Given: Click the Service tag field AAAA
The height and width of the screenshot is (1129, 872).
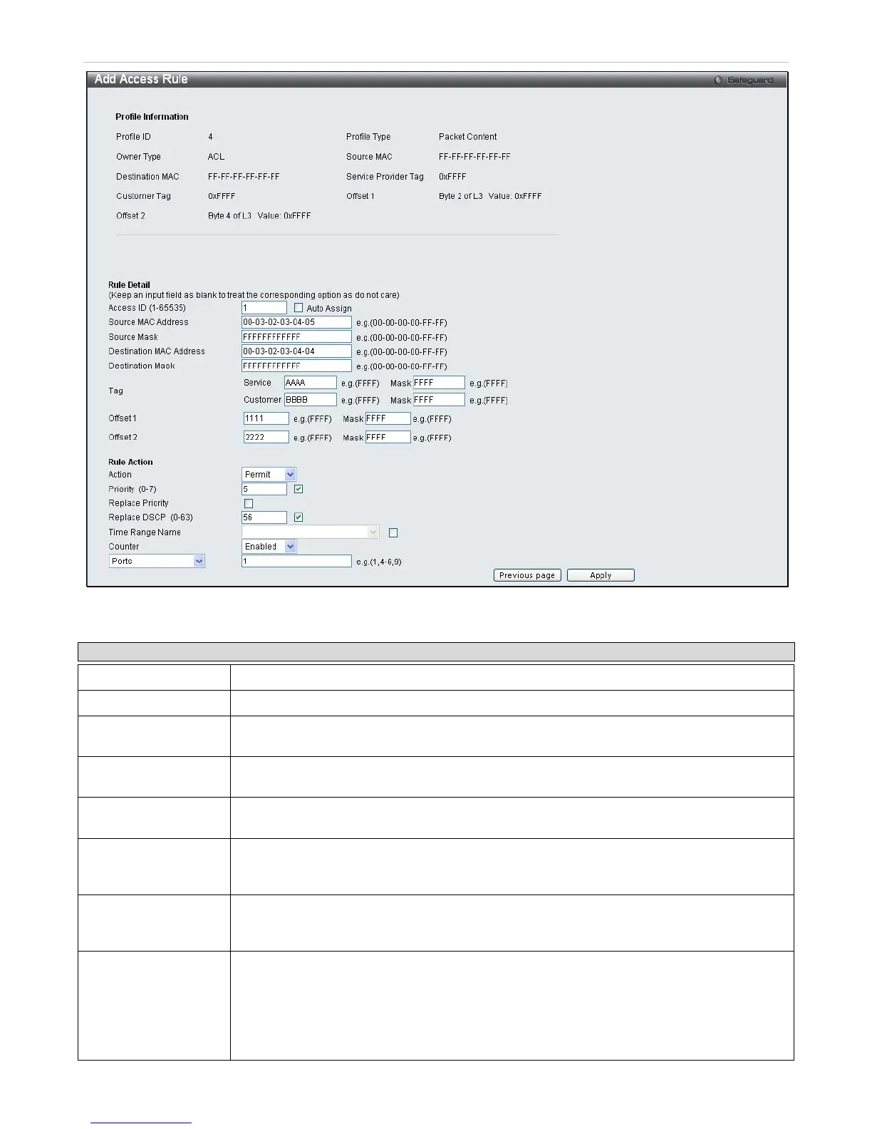Looking at the screenshot, I should [x=311, y=383].
